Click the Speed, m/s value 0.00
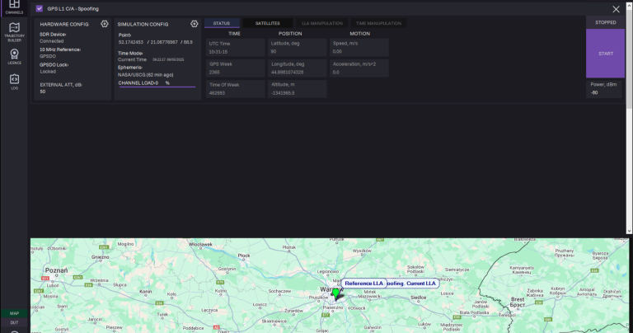 tap(337, 51)
